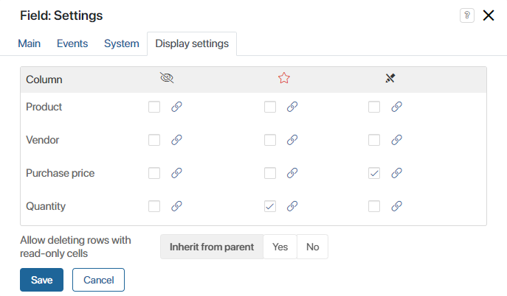Check the hidden checkbox for Purchase price
This screenshot has height=296, width=507.
154,173
